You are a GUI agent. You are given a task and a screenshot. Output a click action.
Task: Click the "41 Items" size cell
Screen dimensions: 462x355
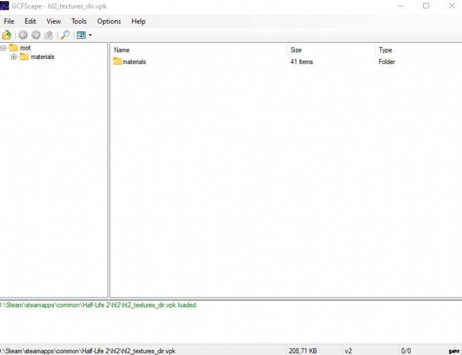(301, 62)
